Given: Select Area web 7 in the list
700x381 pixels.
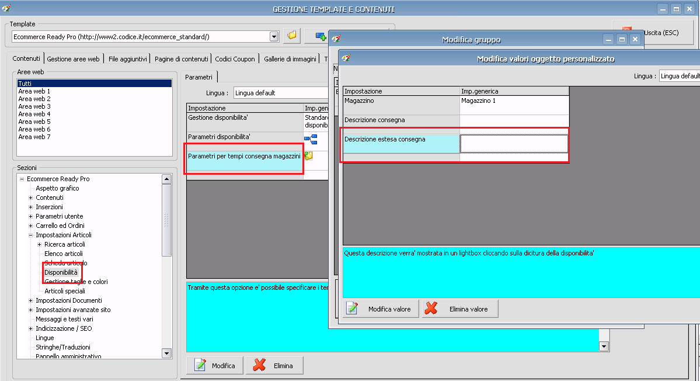Looking at the screenshot, I should (x=34, y=137).
